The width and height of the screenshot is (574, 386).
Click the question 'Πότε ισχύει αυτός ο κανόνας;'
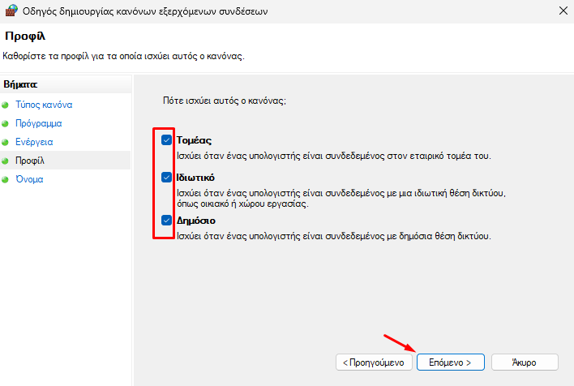[x=225, y=101]
